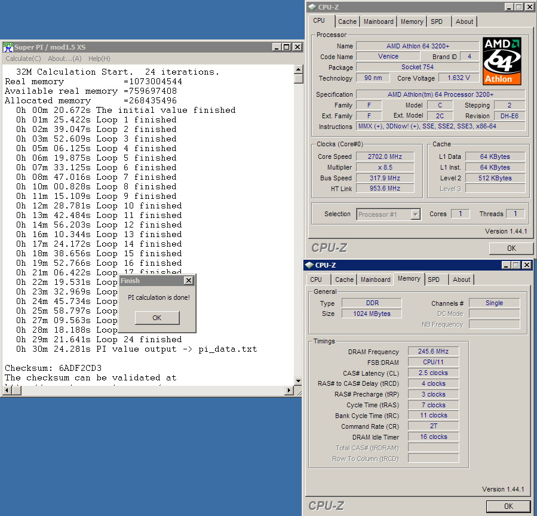Click the FSB:DRAM value CPU/11
Screen dimensions: 537x516
433,362
